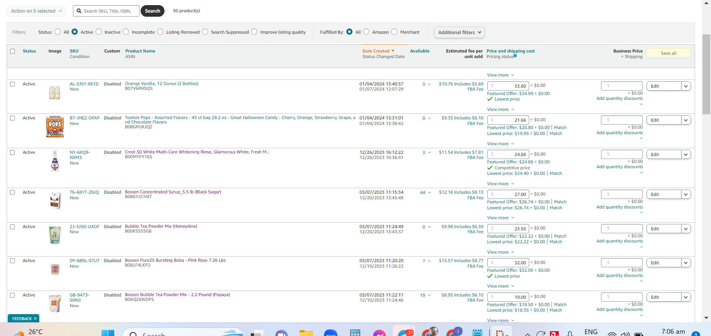Open the 'Action on 0 selected' dropdown
Image resolution: width=711 pixels, height=336 pixels.
[x=36, y=11]
